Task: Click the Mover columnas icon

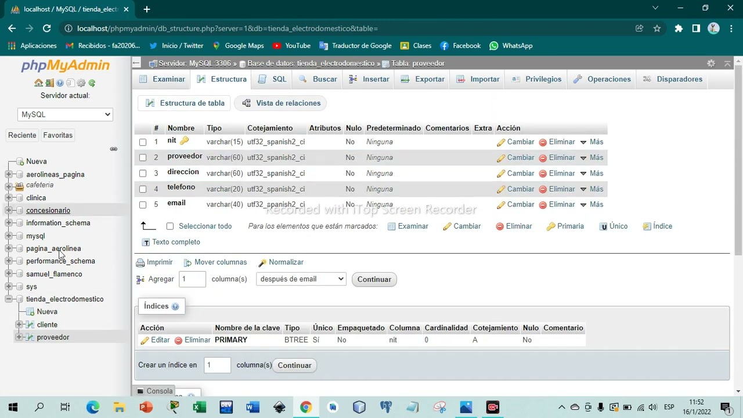Action: point(187,262)
